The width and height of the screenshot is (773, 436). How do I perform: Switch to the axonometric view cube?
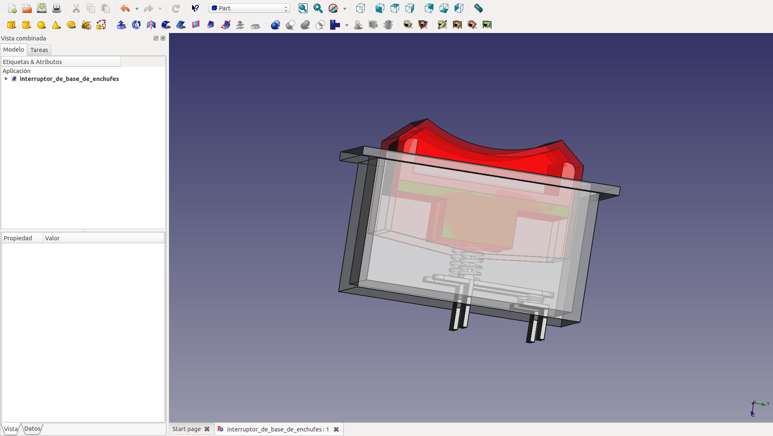[x=360, y=8]
